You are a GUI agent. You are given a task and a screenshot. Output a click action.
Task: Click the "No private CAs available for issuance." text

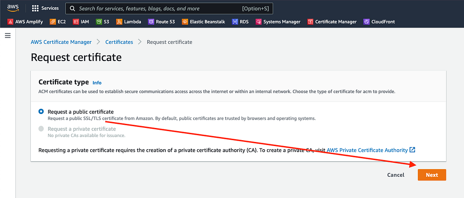(x=87, y=136)
